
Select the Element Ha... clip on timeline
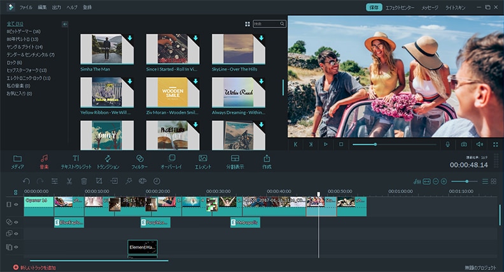(x=143, y=247)
